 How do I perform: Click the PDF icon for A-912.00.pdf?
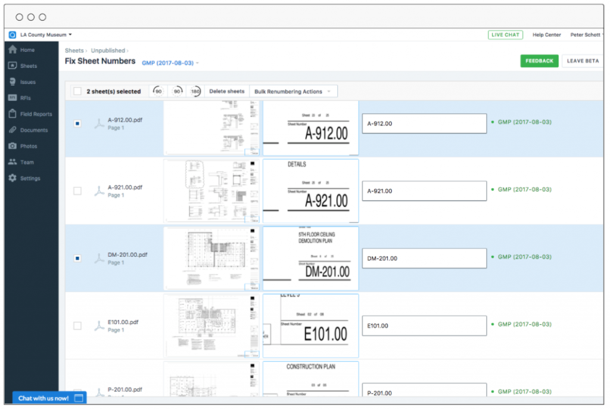tap(99, 124)
